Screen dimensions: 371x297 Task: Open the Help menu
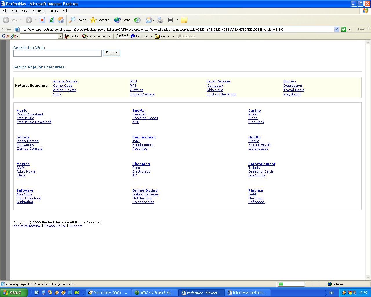click(65, 11)
